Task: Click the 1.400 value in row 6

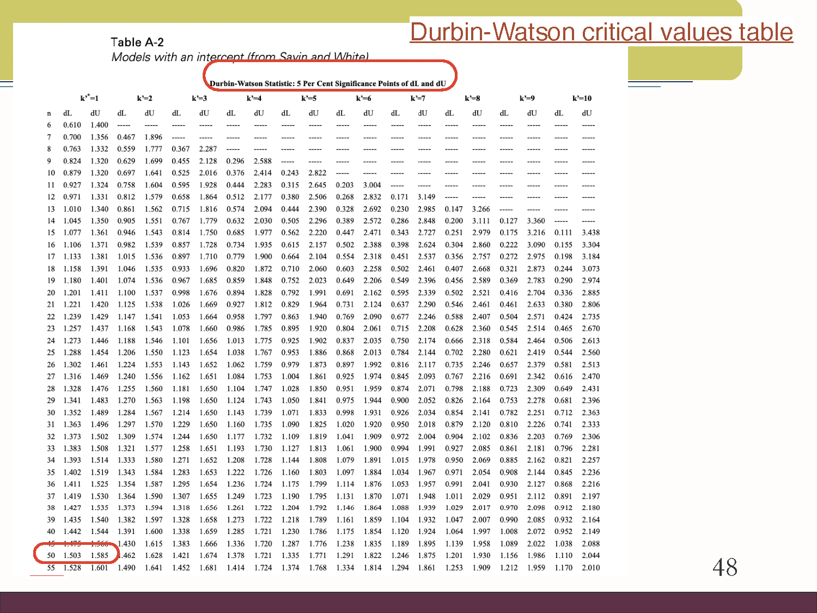Action: [x=99, y=125]
